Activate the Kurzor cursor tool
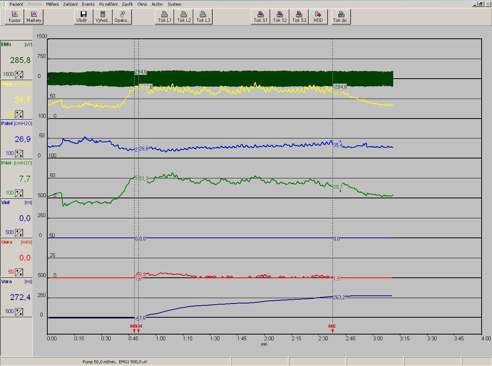Image resolution: width=492 pixels, height=366 pixels. 15,17
